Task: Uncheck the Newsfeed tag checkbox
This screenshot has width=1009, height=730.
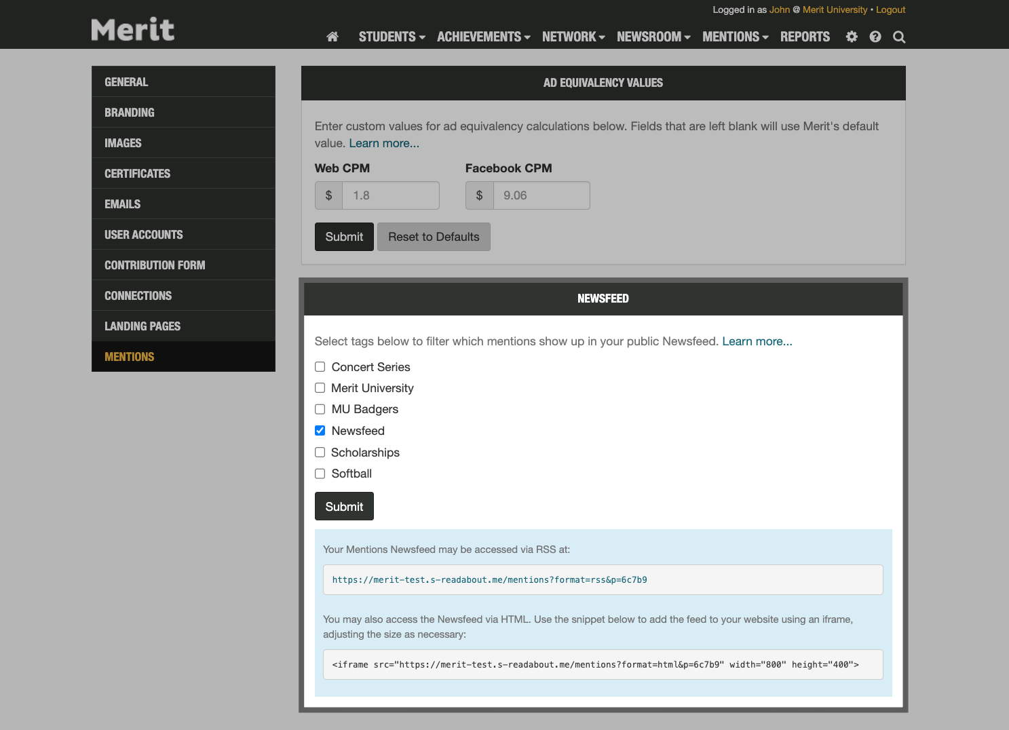Action: tap(320, 431)
